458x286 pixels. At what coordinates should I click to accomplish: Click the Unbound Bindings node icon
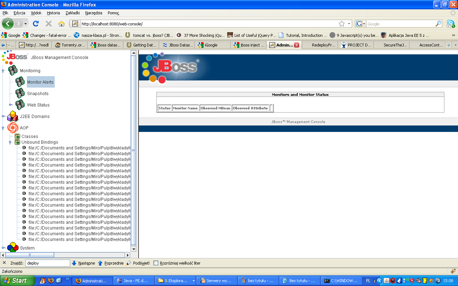point(17,142)
